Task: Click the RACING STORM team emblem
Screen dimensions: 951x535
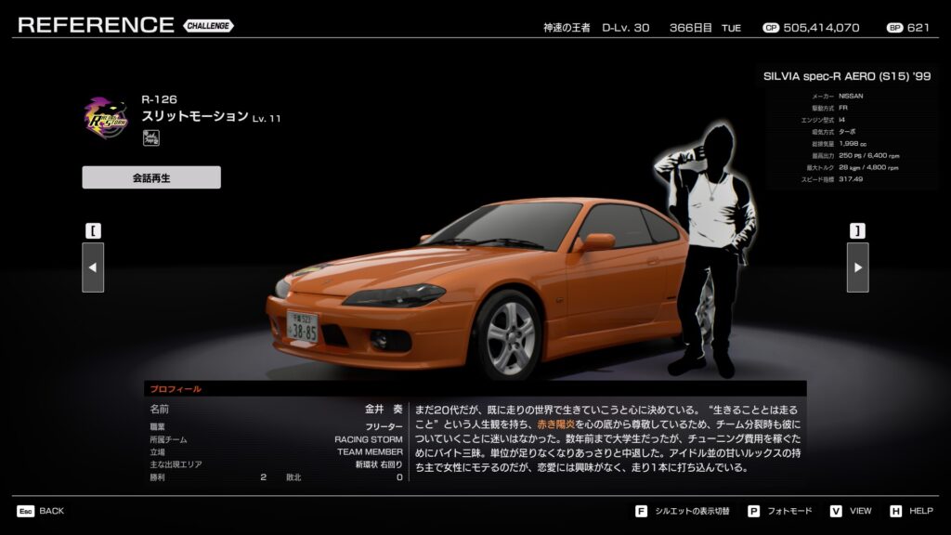Action: point(107,118)
